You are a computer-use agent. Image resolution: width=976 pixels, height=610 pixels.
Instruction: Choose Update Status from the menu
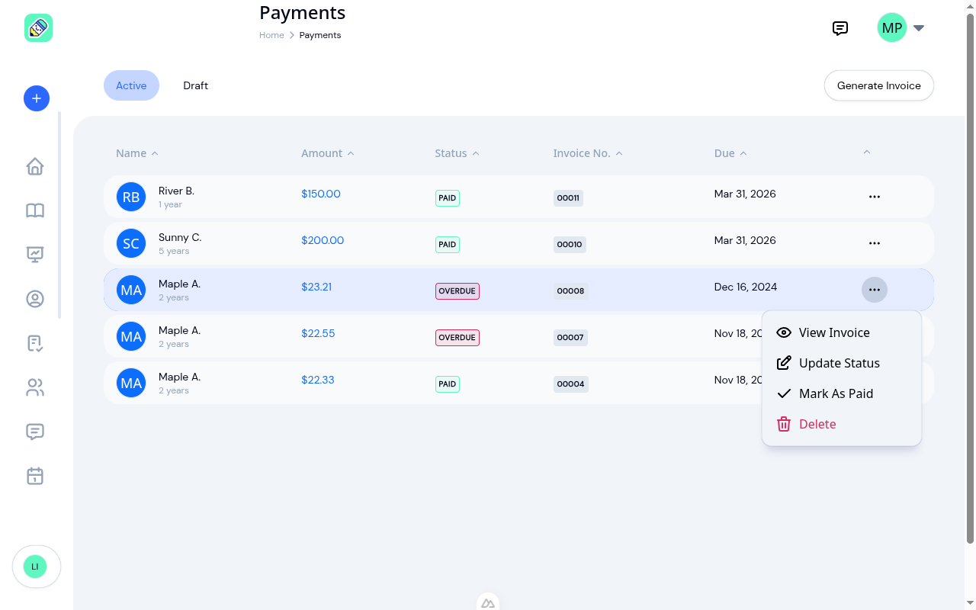(x=842, y=363)
